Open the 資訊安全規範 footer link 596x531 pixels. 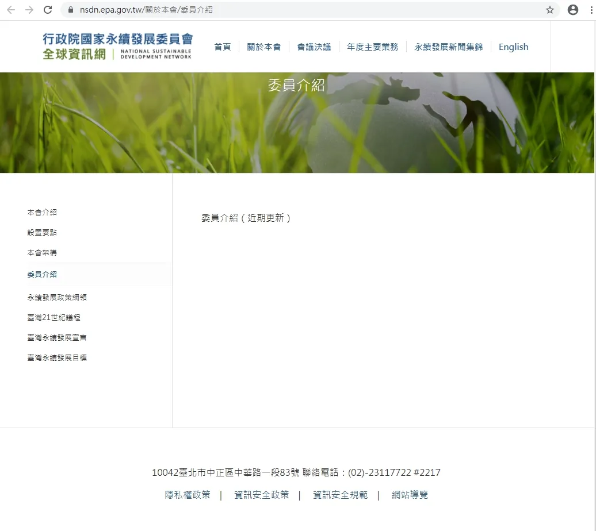point(340,495)
